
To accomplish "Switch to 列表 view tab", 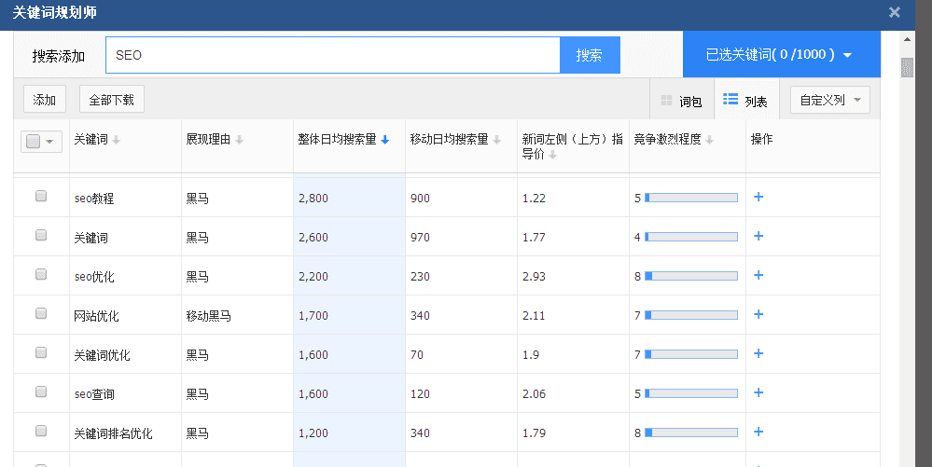I will coord(745,101).
